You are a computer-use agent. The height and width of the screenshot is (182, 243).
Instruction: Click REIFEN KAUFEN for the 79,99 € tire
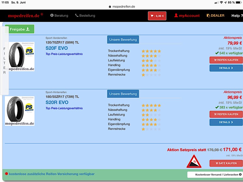click(x=226, y=60)
